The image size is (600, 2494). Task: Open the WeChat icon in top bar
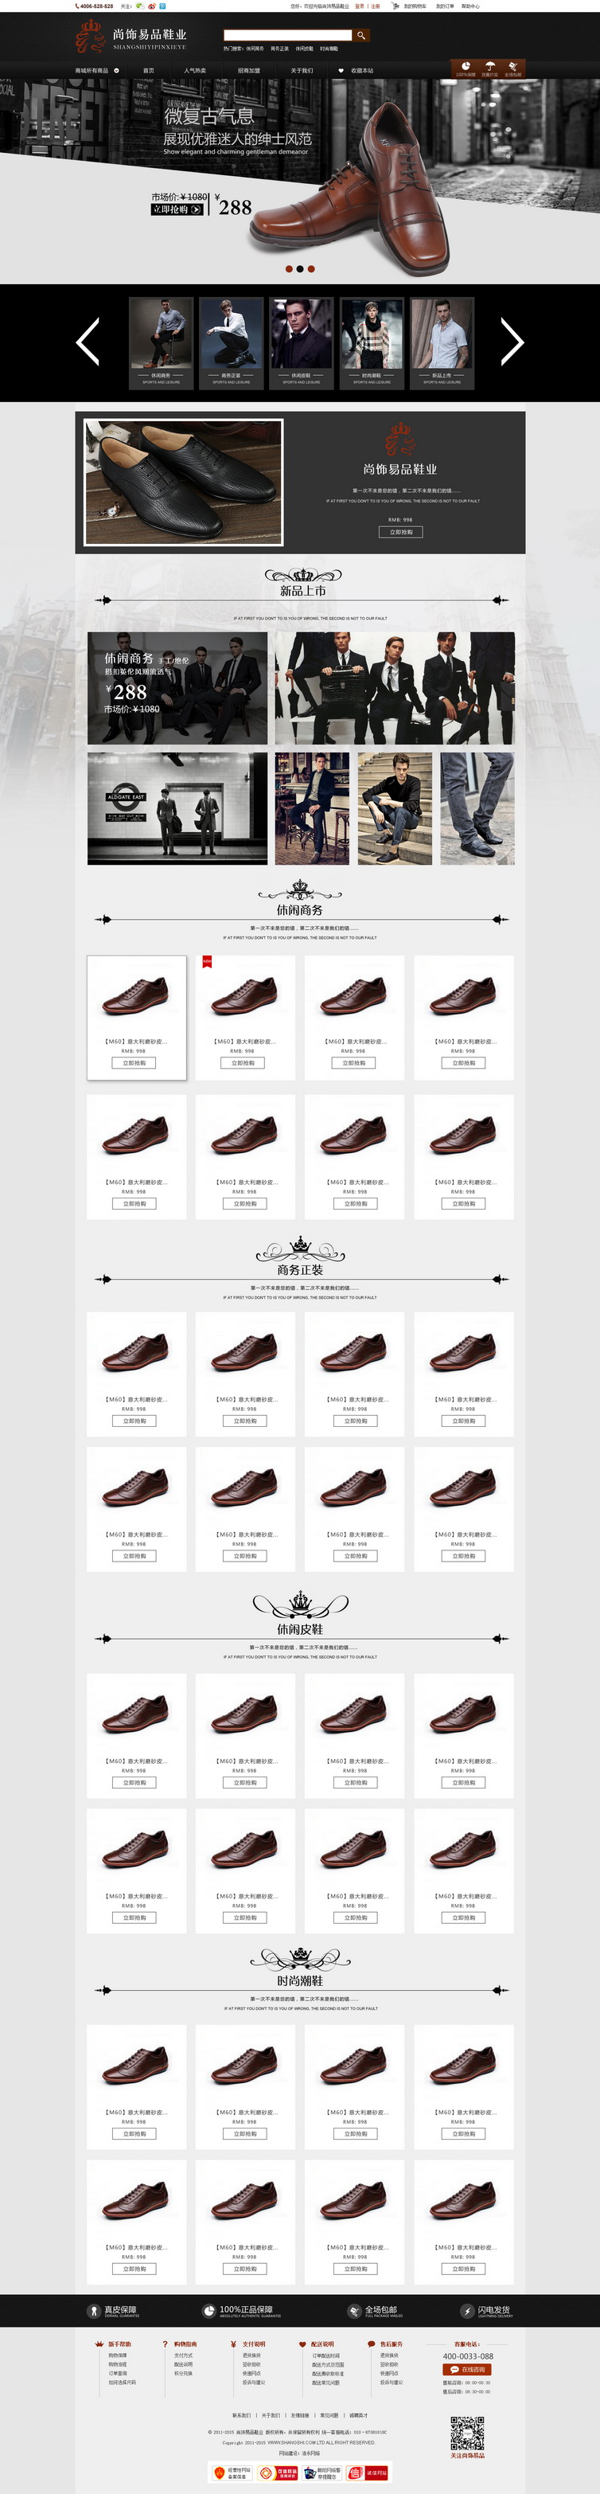pos(139,6)
